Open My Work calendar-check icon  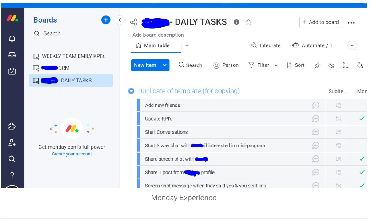[x=12, y=71]
